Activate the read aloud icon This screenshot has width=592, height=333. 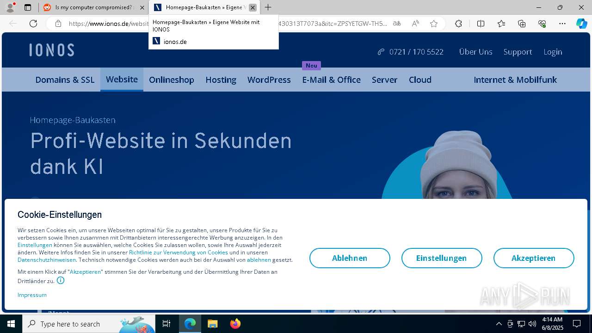click(415, 24)
